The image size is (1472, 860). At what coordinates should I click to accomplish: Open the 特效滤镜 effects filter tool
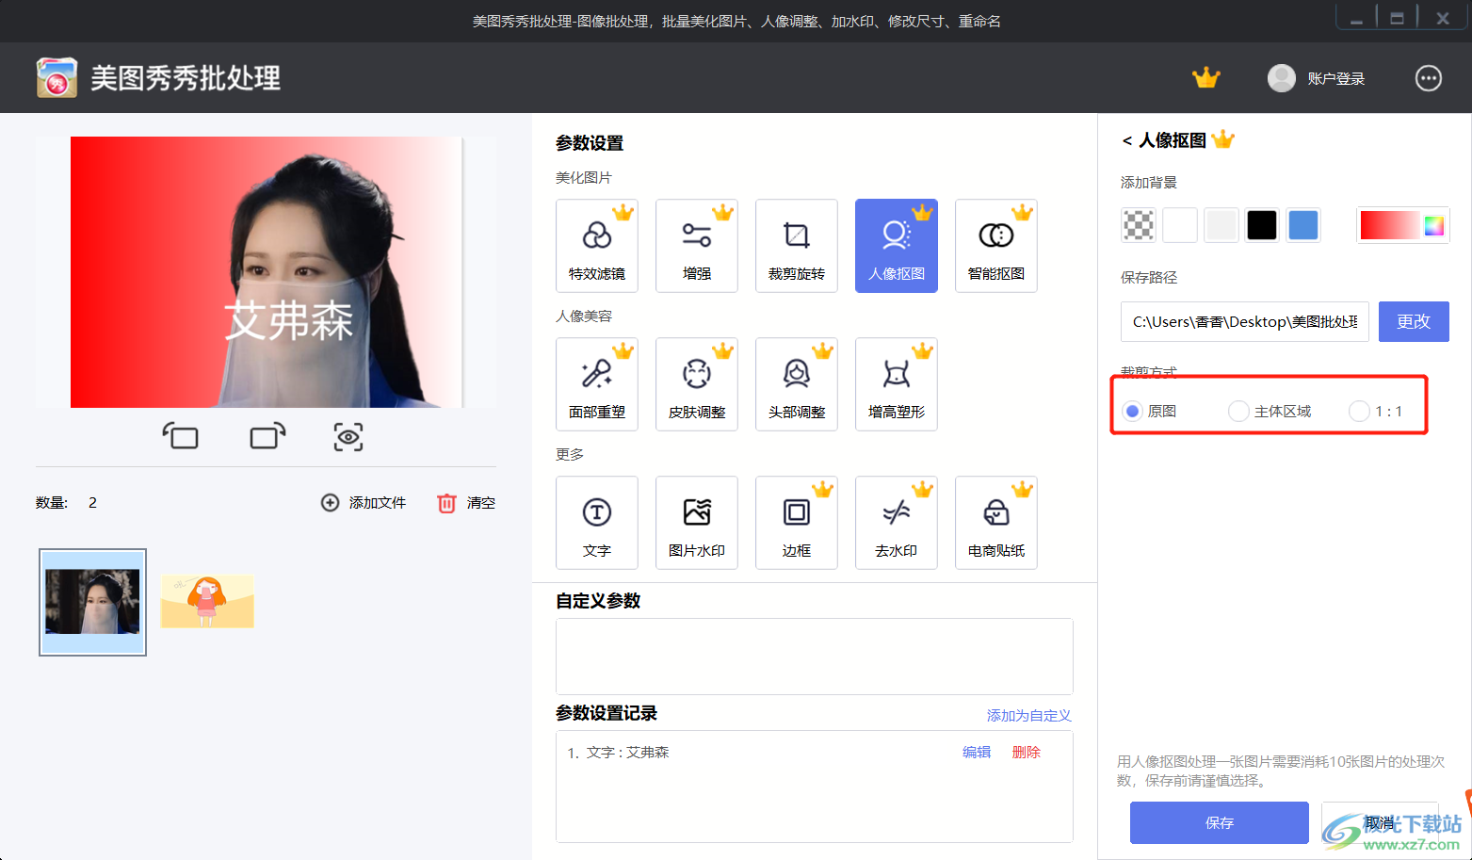click(x=597, y=246)
